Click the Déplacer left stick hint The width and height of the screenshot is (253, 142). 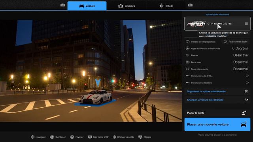[x=58, y=137]
